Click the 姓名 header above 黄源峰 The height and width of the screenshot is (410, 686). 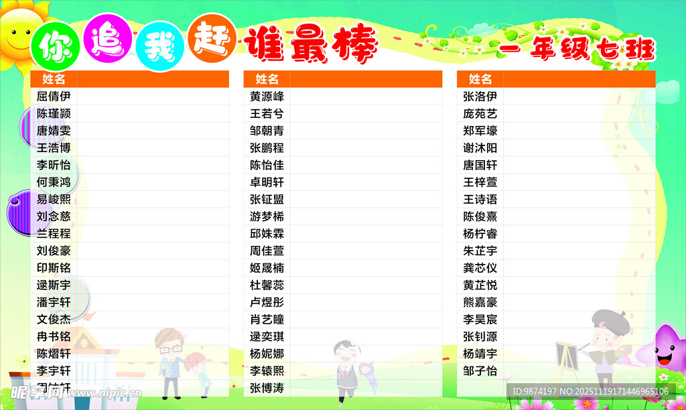coord(267,79)
